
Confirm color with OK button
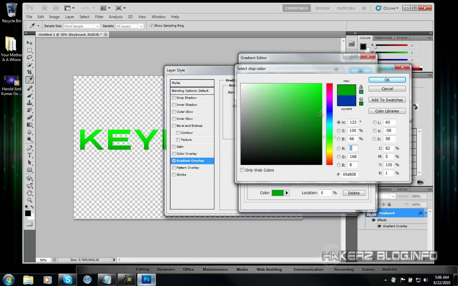point(387,80)
